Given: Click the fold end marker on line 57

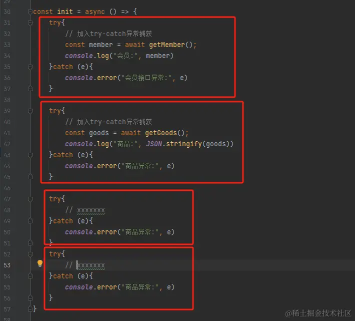Looking at the screenshot, I should tap(30, 309).
